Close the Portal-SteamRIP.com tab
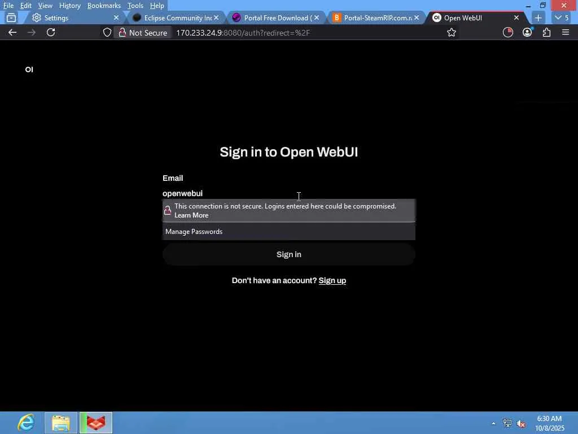 [x=417, y=18]
